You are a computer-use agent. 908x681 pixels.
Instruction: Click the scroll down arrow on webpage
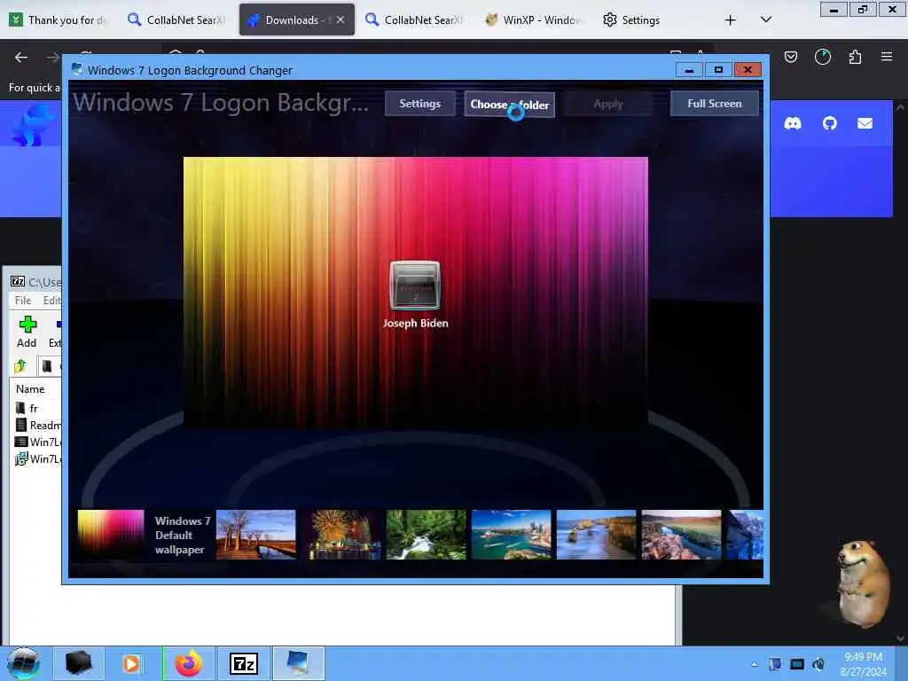pos(900,638)
